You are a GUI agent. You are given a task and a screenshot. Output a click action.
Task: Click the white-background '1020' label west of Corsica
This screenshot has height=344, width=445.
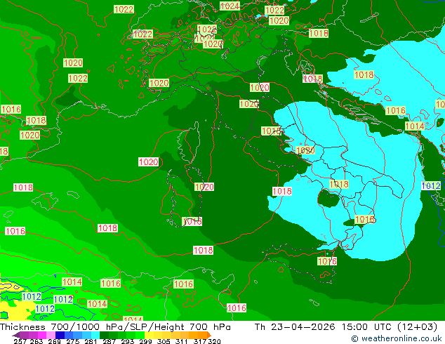pyautogui.click(x=148, y=161)
